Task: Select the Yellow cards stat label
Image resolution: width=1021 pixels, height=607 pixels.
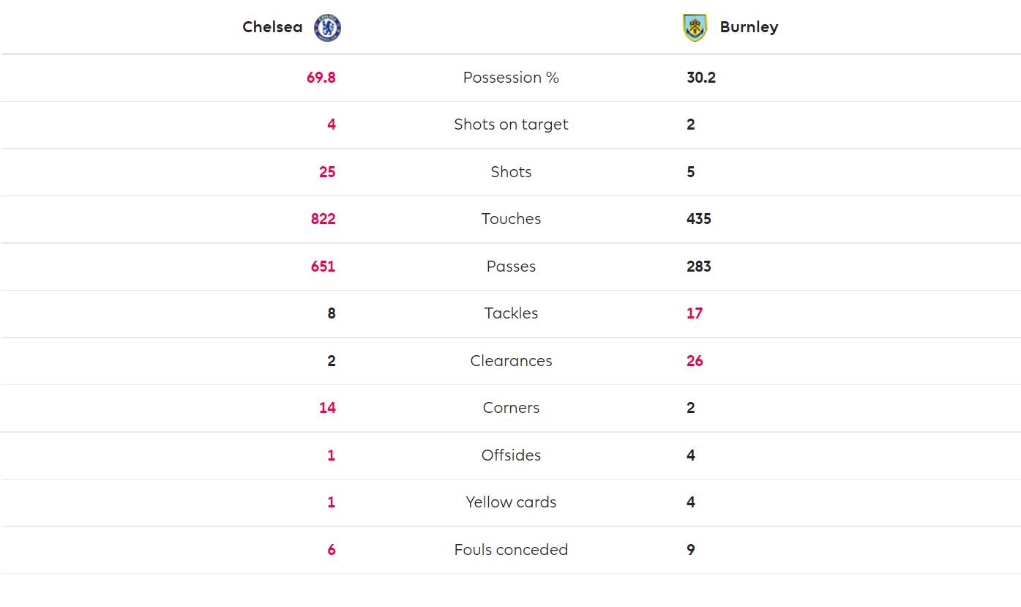Action: pyautogui.click(x=511, y=502)
